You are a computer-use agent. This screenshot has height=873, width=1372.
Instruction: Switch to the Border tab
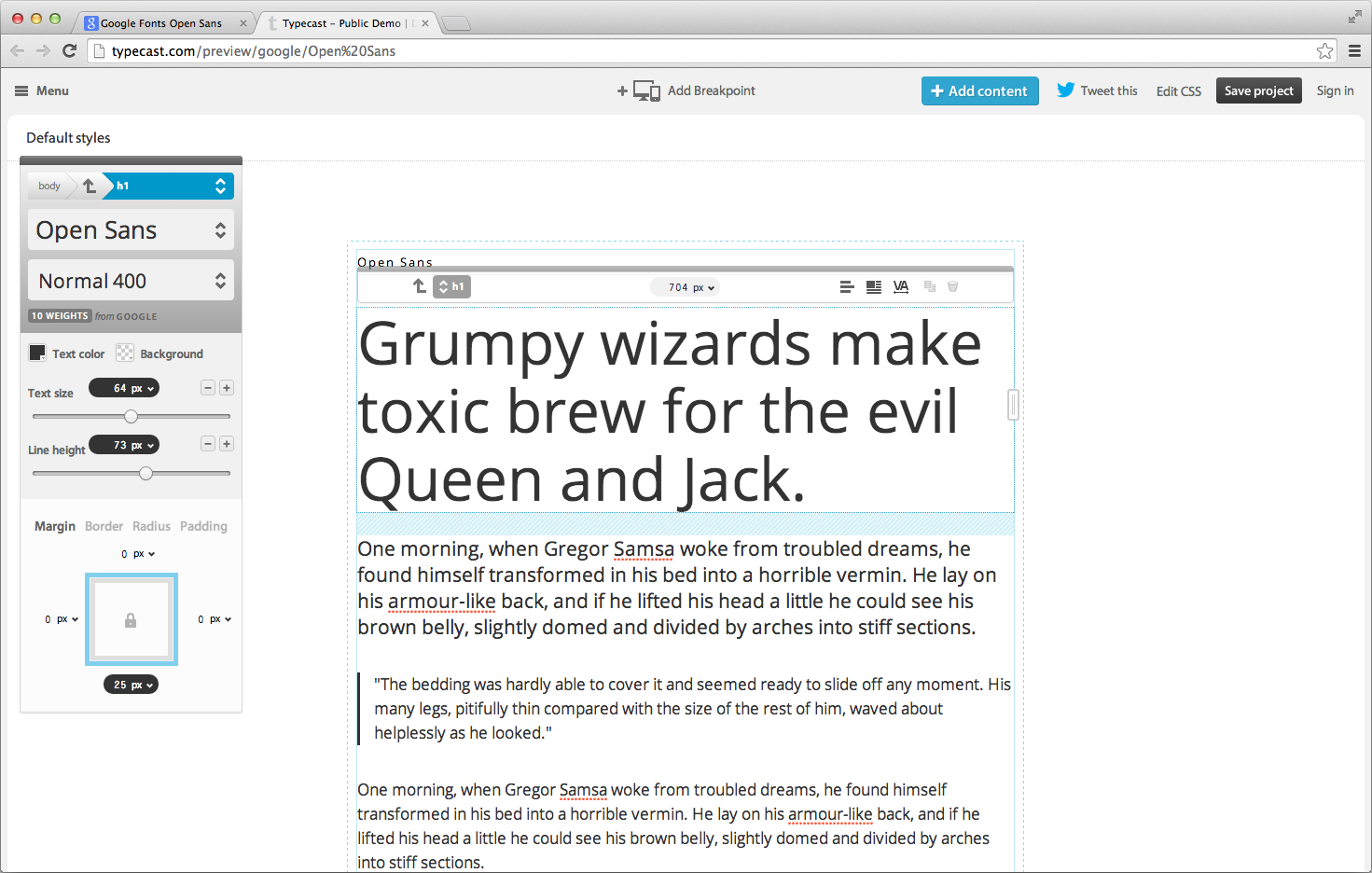pos(104,526)
